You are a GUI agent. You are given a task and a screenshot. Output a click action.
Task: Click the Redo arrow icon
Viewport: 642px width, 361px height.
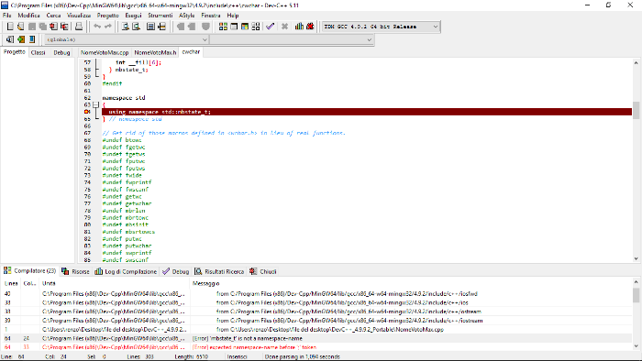coord(108,27)
